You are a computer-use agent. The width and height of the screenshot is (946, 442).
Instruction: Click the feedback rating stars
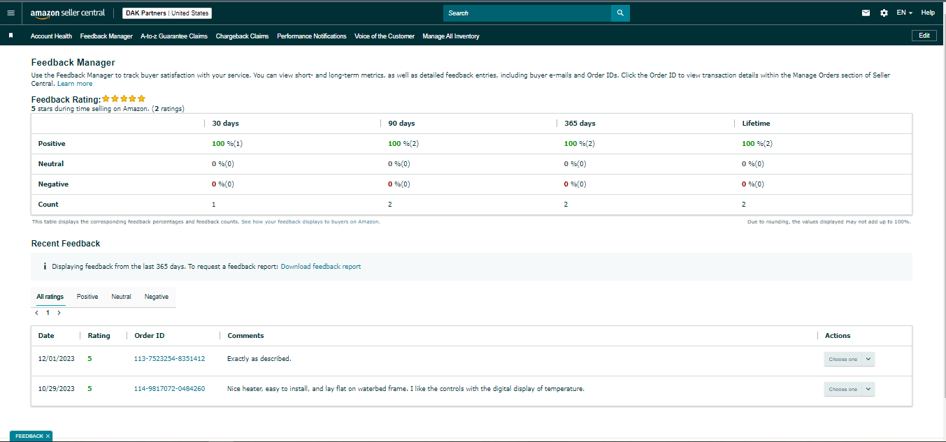pos(124,99)
